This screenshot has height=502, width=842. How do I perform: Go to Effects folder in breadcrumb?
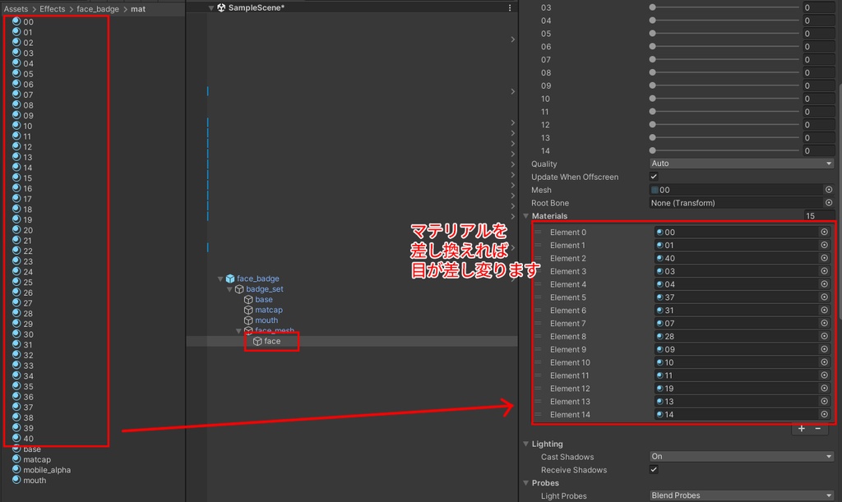click(x=52, y=9)
